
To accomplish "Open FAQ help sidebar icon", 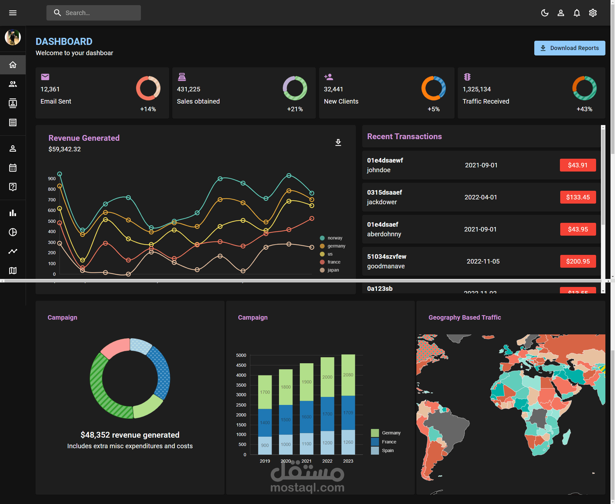I will point(13,187).
